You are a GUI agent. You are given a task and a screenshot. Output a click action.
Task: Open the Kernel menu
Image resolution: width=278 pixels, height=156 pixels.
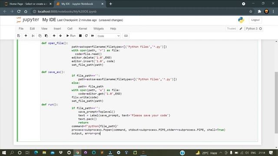click(83, 29)
